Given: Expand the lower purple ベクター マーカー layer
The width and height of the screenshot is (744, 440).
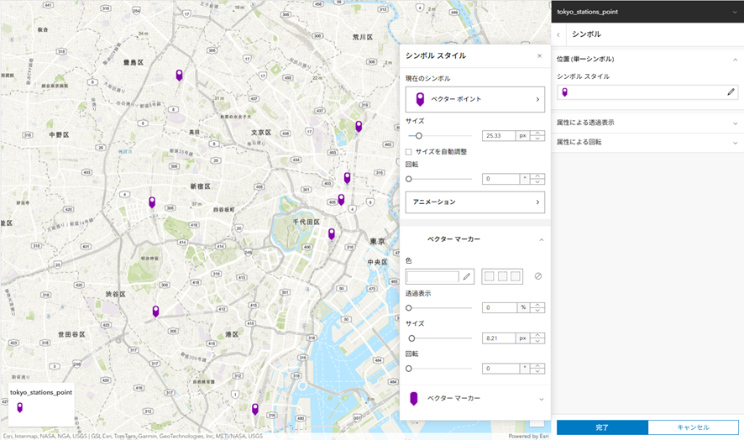Looking at the screenshot, I should click(x=541, y=399).
